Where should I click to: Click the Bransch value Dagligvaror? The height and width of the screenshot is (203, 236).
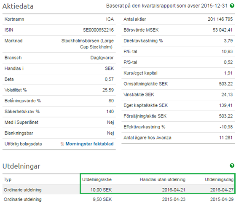(x=102, y=58)
